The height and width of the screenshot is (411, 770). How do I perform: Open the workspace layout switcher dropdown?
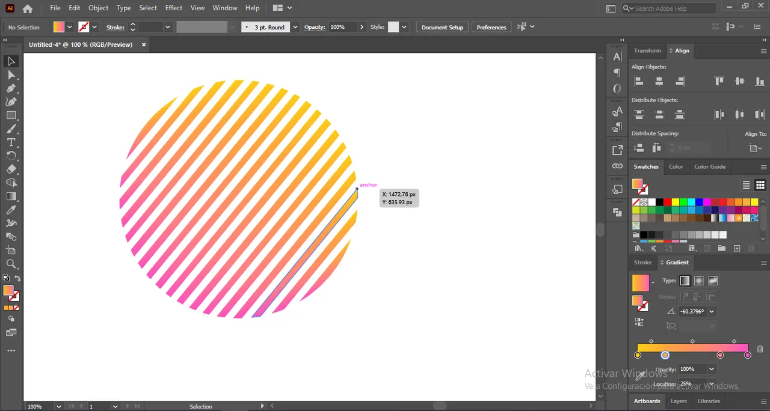click(282, 8)
